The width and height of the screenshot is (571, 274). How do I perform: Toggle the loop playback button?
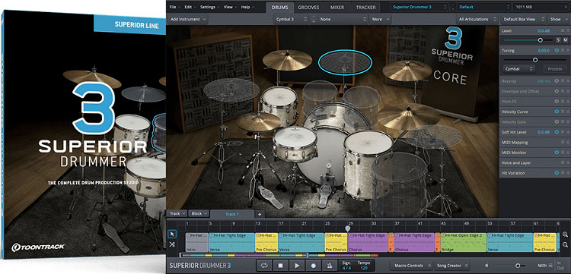pos(264,266)
